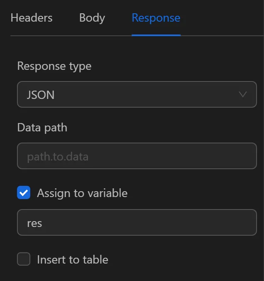Click the empty Insert to table box
This screenshot has height=281, width=264.
point(24,259)
